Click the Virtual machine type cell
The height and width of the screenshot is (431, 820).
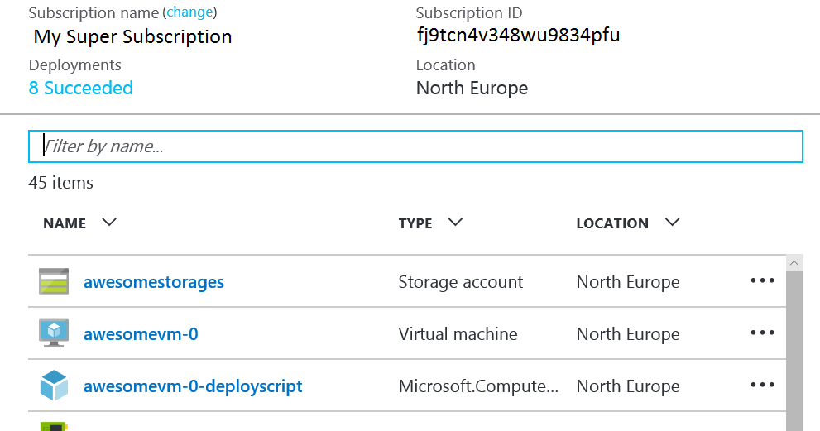[458, 334]
